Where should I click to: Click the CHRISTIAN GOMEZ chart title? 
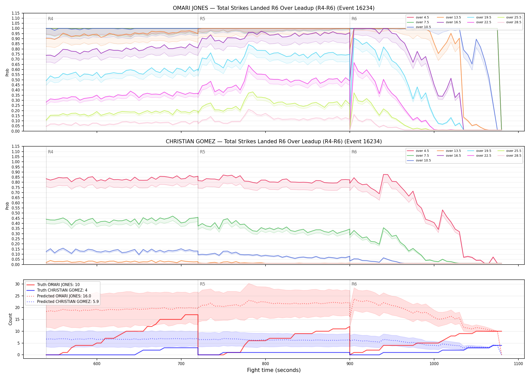[274, 141]
